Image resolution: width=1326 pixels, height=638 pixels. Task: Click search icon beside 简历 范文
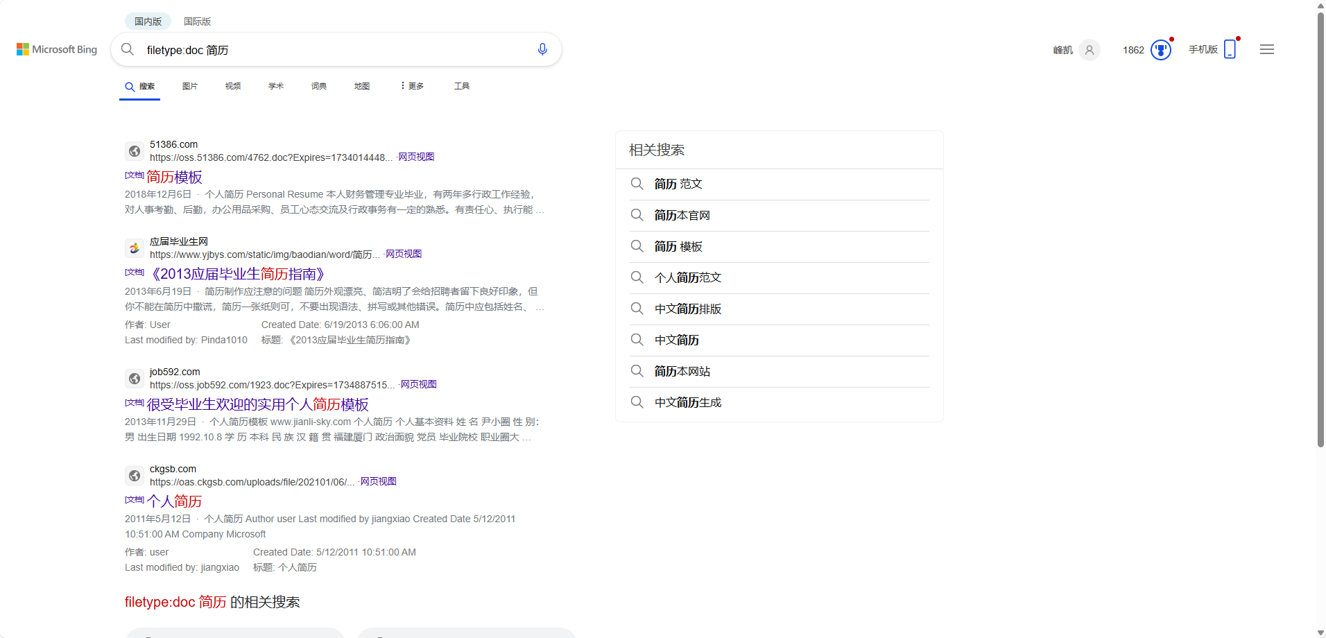pyautogui.click(x=637, y=184)
